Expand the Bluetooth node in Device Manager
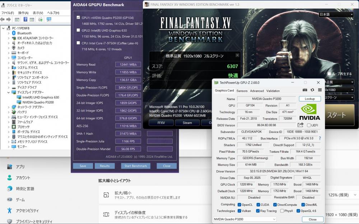The image size is (359, 224). pyautogui.click(x=9, y=33)
